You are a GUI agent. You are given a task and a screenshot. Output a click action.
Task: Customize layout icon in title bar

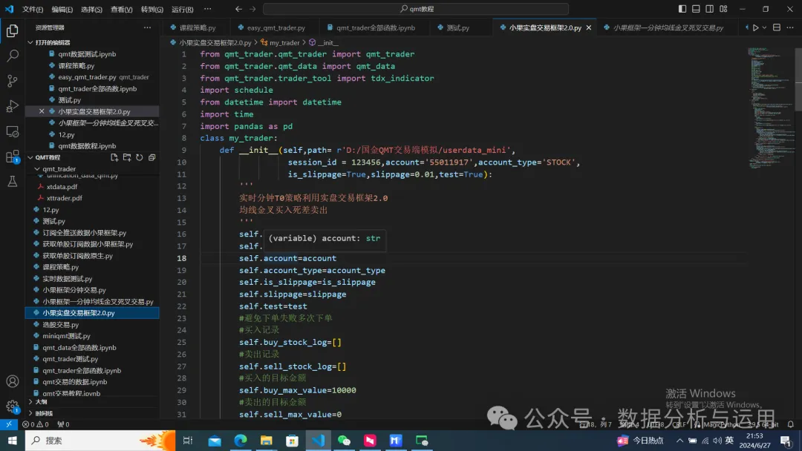click(723, 9)
